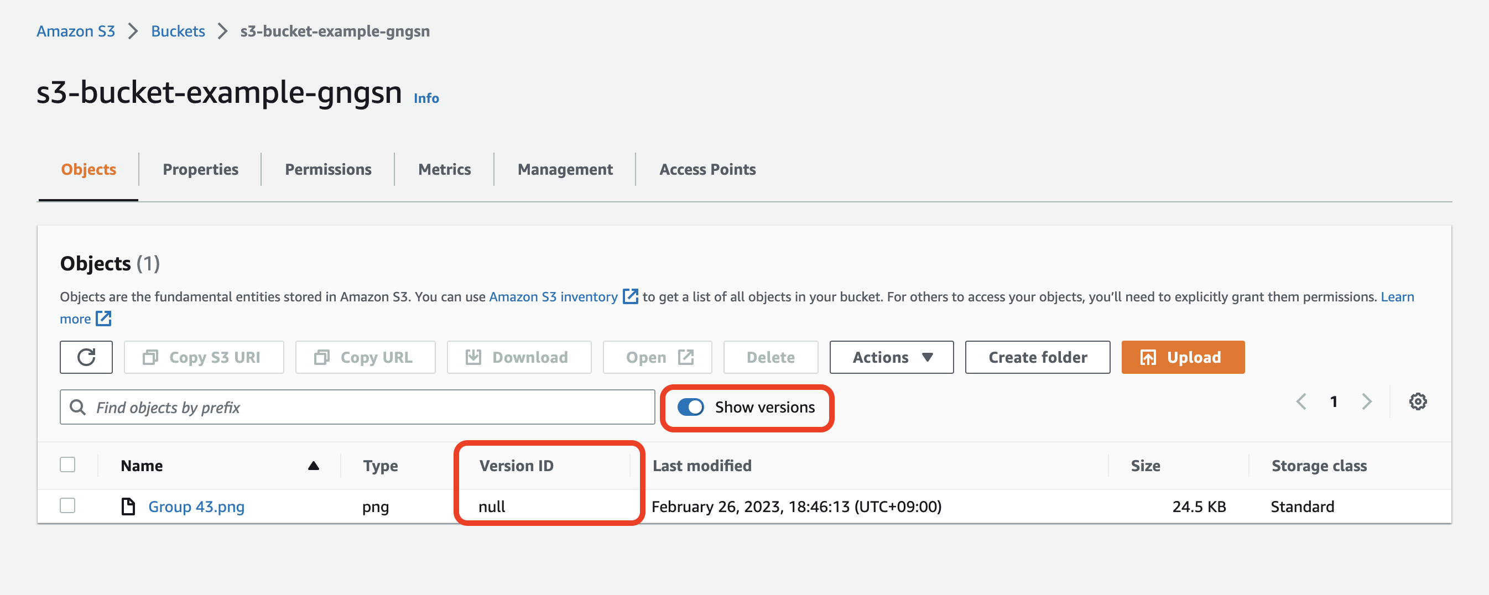
Task: Click Create folder button
Action: coord(1037,357)
